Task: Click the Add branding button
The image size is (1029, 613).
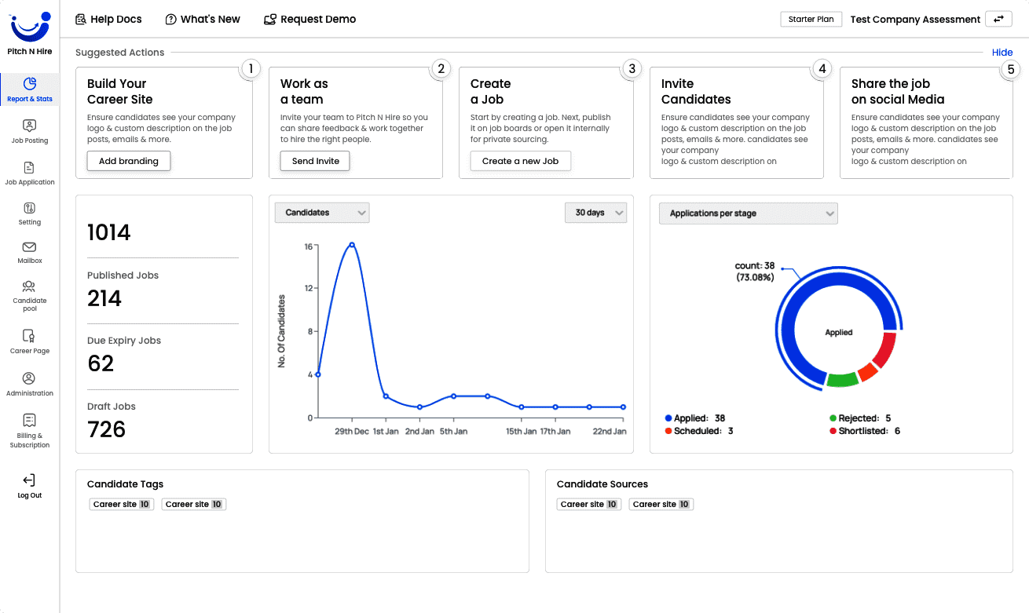Action: coord(129,161)
